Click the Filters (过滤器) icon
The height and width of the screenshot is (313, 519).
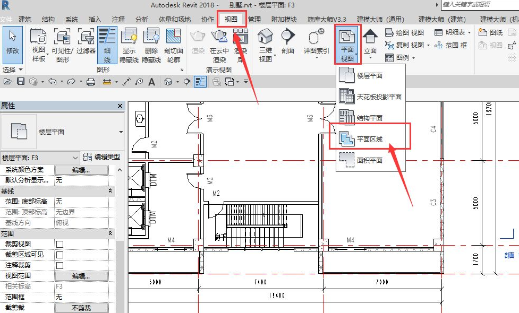click(x=86, y=41)
